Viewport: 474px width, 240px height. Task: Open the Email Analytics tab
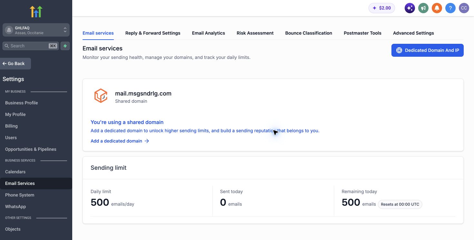pos(208,33)
